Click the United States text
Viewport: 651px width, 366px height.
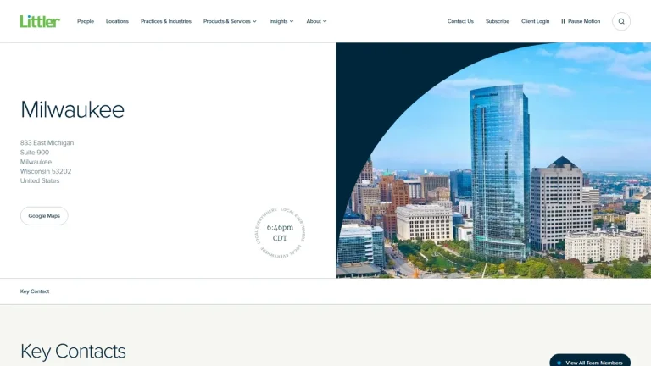click(x=40, y=181)
